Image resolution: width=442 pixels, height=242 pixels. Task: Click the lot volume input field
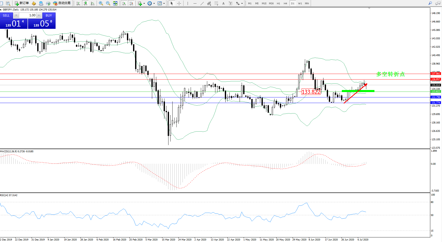coord(28,15)
